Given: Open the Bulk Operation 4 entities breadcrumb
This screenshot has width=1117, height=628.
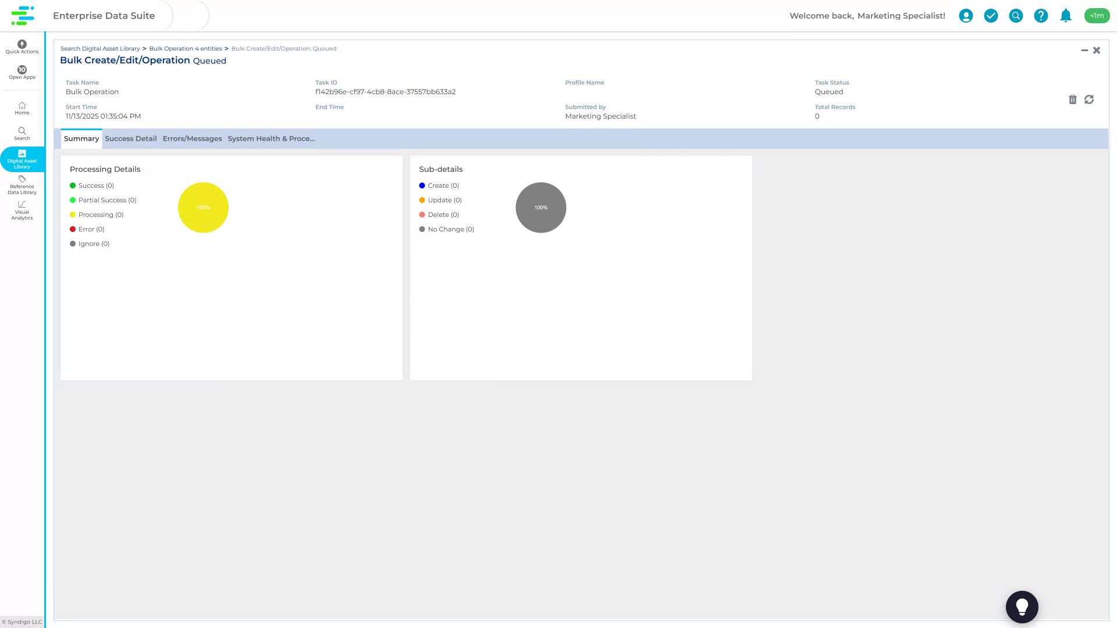Looking at the screenshot, I should 185,48.
